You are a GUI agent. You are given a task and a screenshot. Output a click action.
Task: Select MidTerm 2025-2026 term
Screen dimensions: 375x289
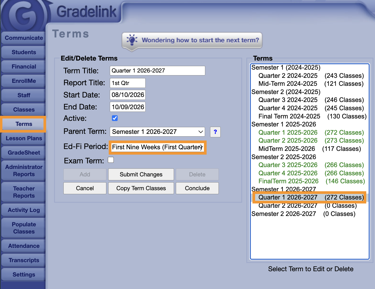[x=310, y=149]
